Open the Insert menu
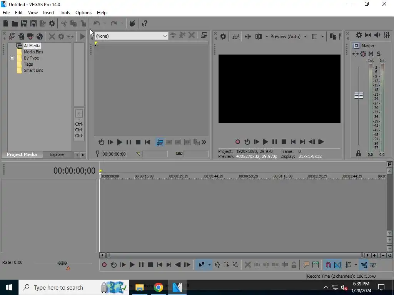The width and height of the screenshot is (394, 295). point(48,13)
